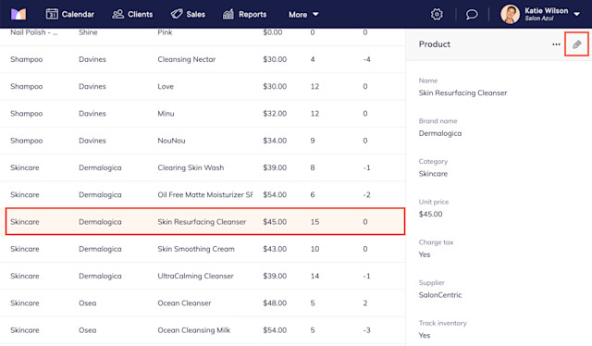
Task: Click the Katie Wilson user name
Action: (547, 10)
